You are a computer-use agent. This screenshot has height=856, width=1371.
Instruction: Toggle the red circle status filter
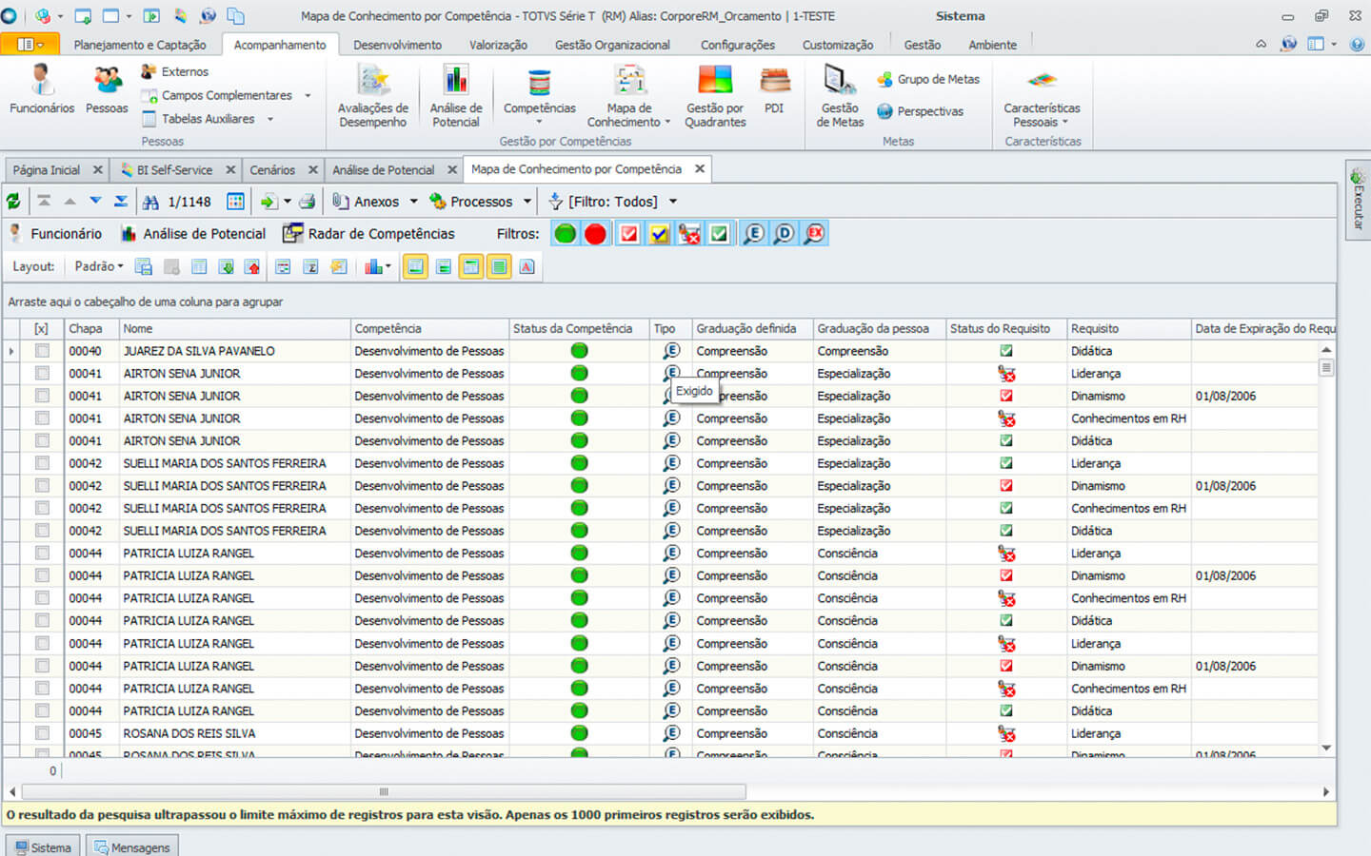(596, 234)
